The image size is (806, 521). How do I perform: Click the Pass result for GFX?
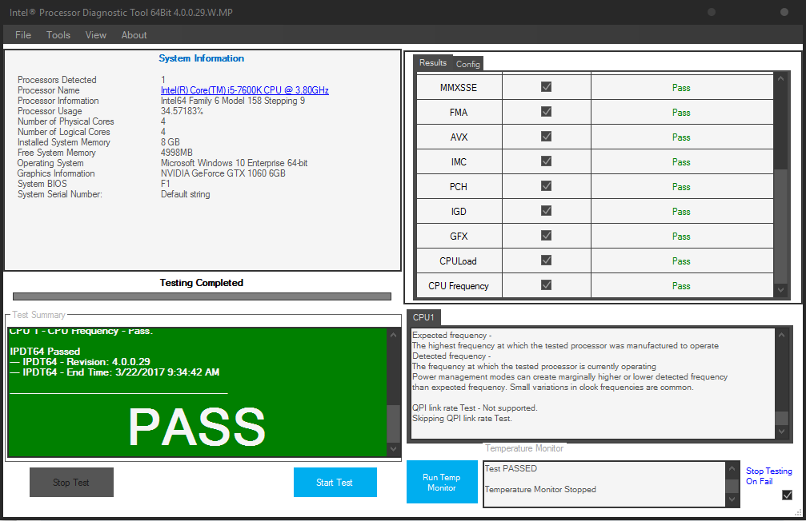click(x=681, y=237)
